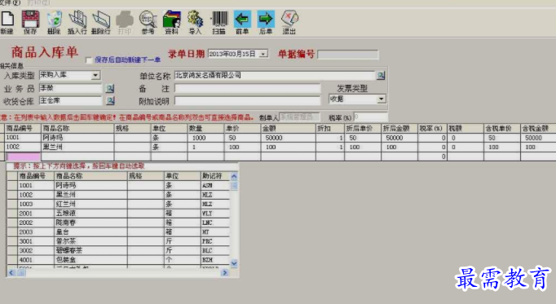Click lookup icon beside 业务员 field

[x=110, y=88]
